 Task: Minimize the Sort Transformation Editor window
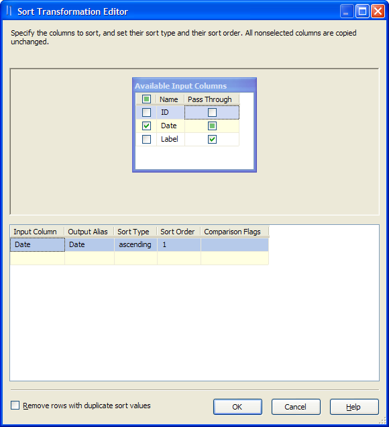click(x=347, y=11)
